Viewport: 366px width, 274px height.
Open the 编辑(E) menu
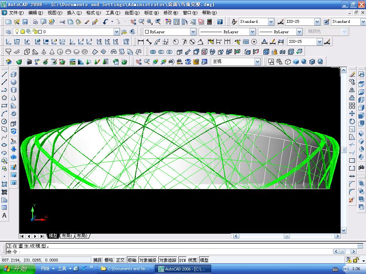[36, 13]
